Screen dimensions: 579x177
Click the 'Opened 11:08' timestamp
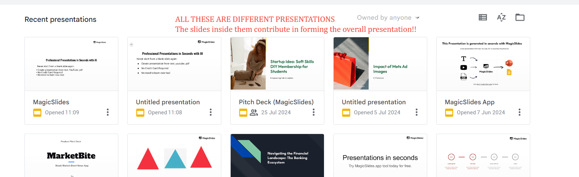165,113
